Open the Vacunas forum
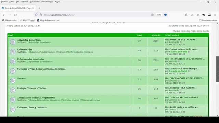The image size is (219, 123). click(21, 79)
